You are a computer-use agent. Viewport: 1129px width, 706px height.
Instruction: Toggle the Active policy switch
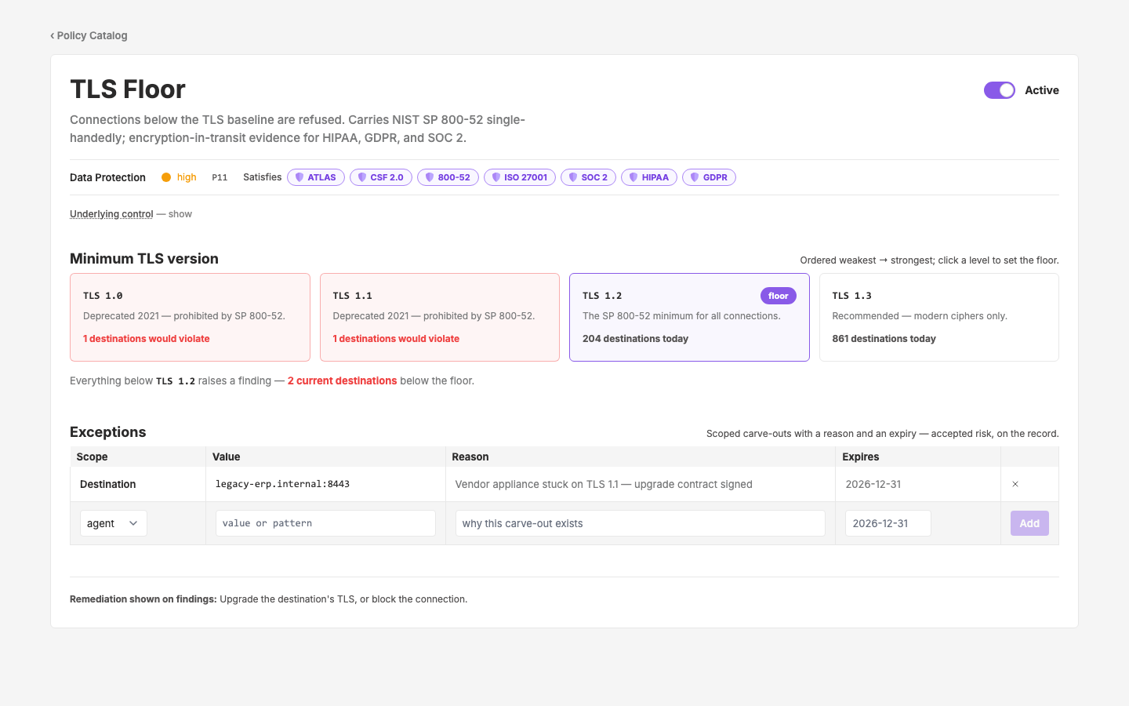[x=1000, y=90]
